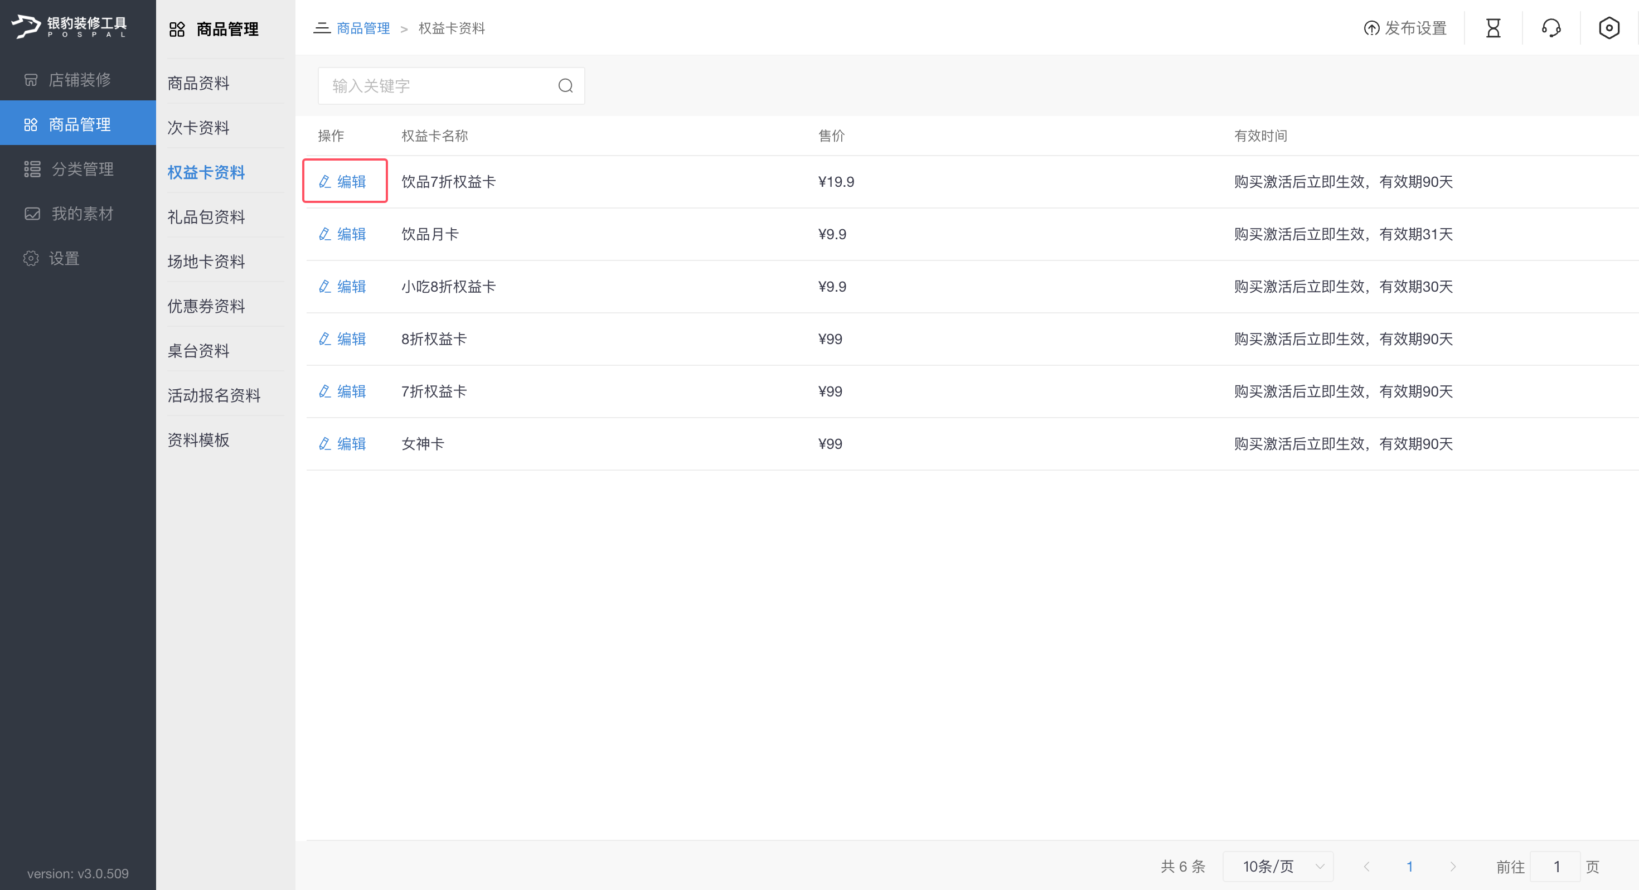The image size is (1639, 890).
Task: Go to next page arrow
Action: pyautogui.click(x=1453, y=867)
